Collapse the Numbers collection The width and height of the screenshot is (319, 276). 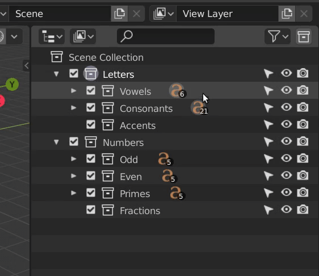[x=56, y=142]
